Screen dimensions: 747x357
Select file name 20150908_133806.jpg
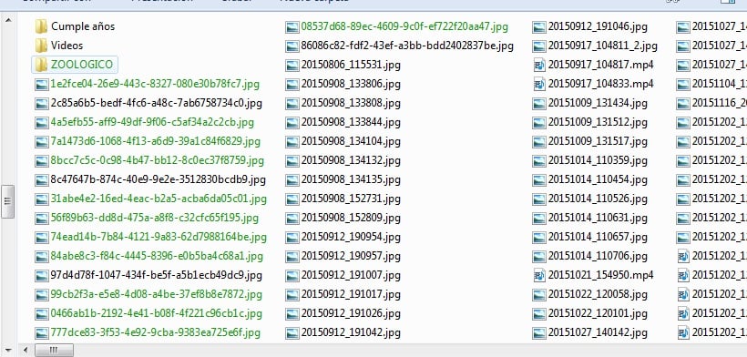tap(351, 84)
